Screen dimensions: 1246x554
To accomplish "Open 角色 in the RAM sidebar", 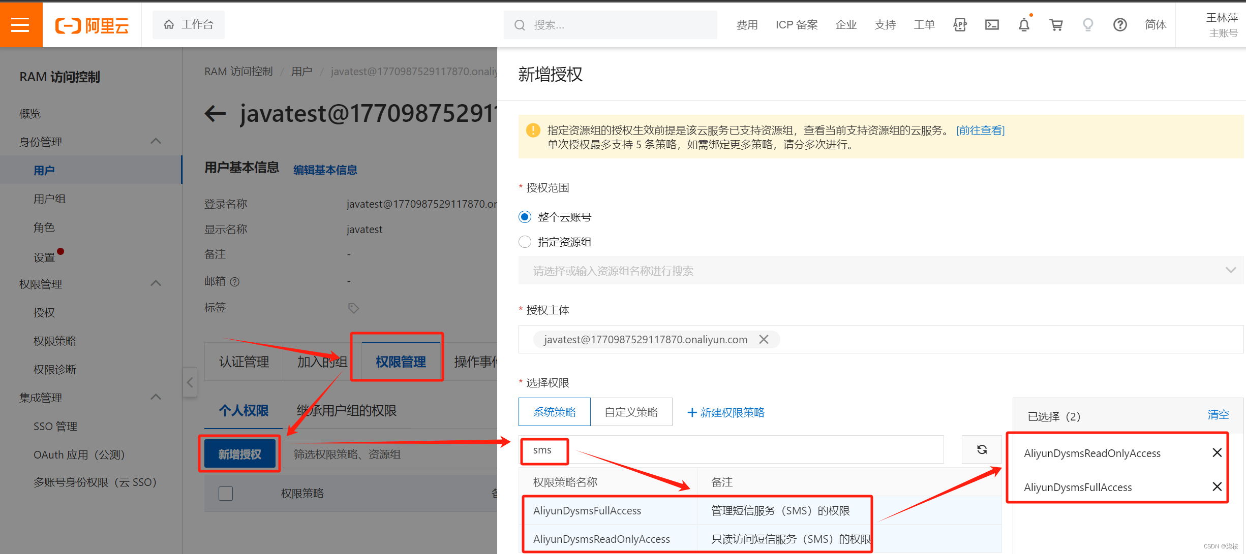I will click(44, 227).
